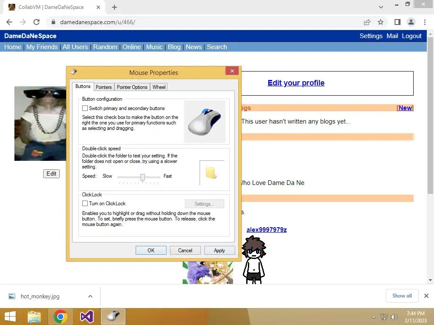Go back using browser back arrow
Image resolution: width=434 pixels, height=325 pixels.
pyautogui.click(x=9, y=22)
